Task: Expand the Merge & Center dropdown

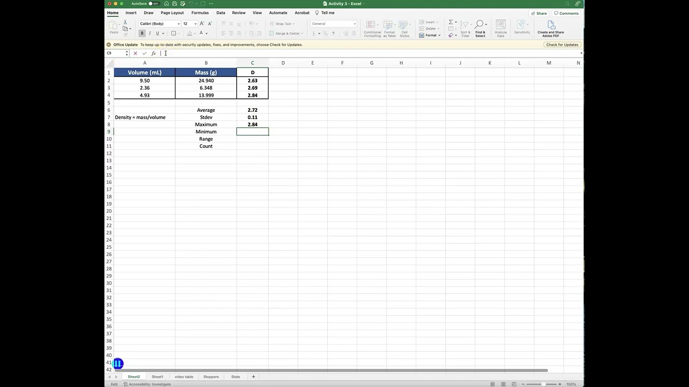Action: click(302, 33)
